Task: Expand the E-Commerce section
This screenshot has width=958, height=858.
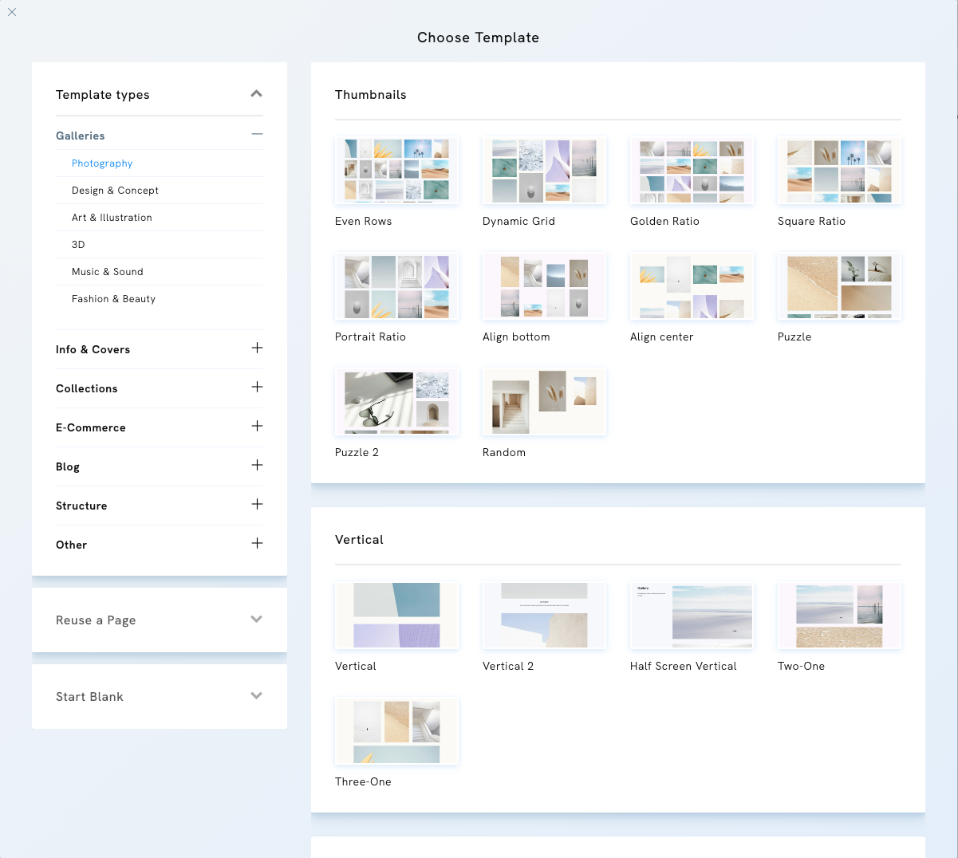Action: click(257, 427)
